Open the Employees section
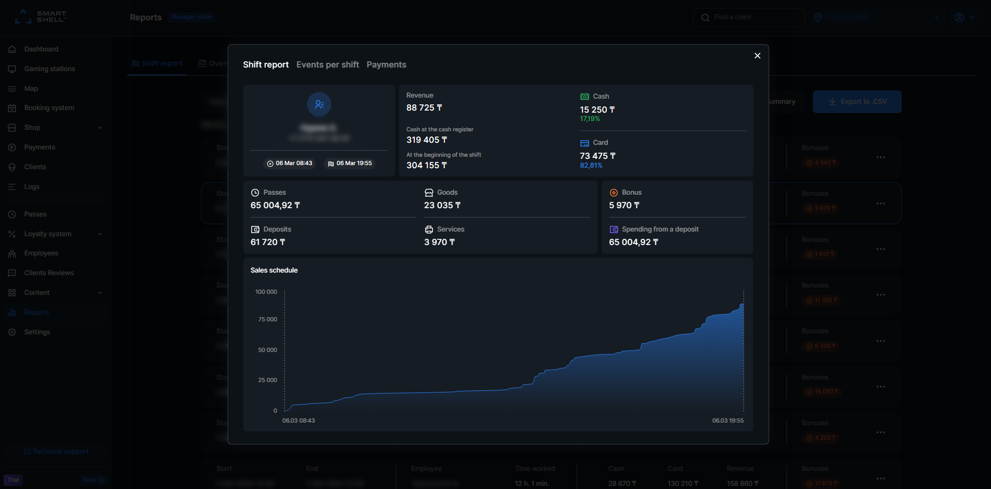Image resolution: width=991 pixels, height=489 pixels. (x=41, y=253)
